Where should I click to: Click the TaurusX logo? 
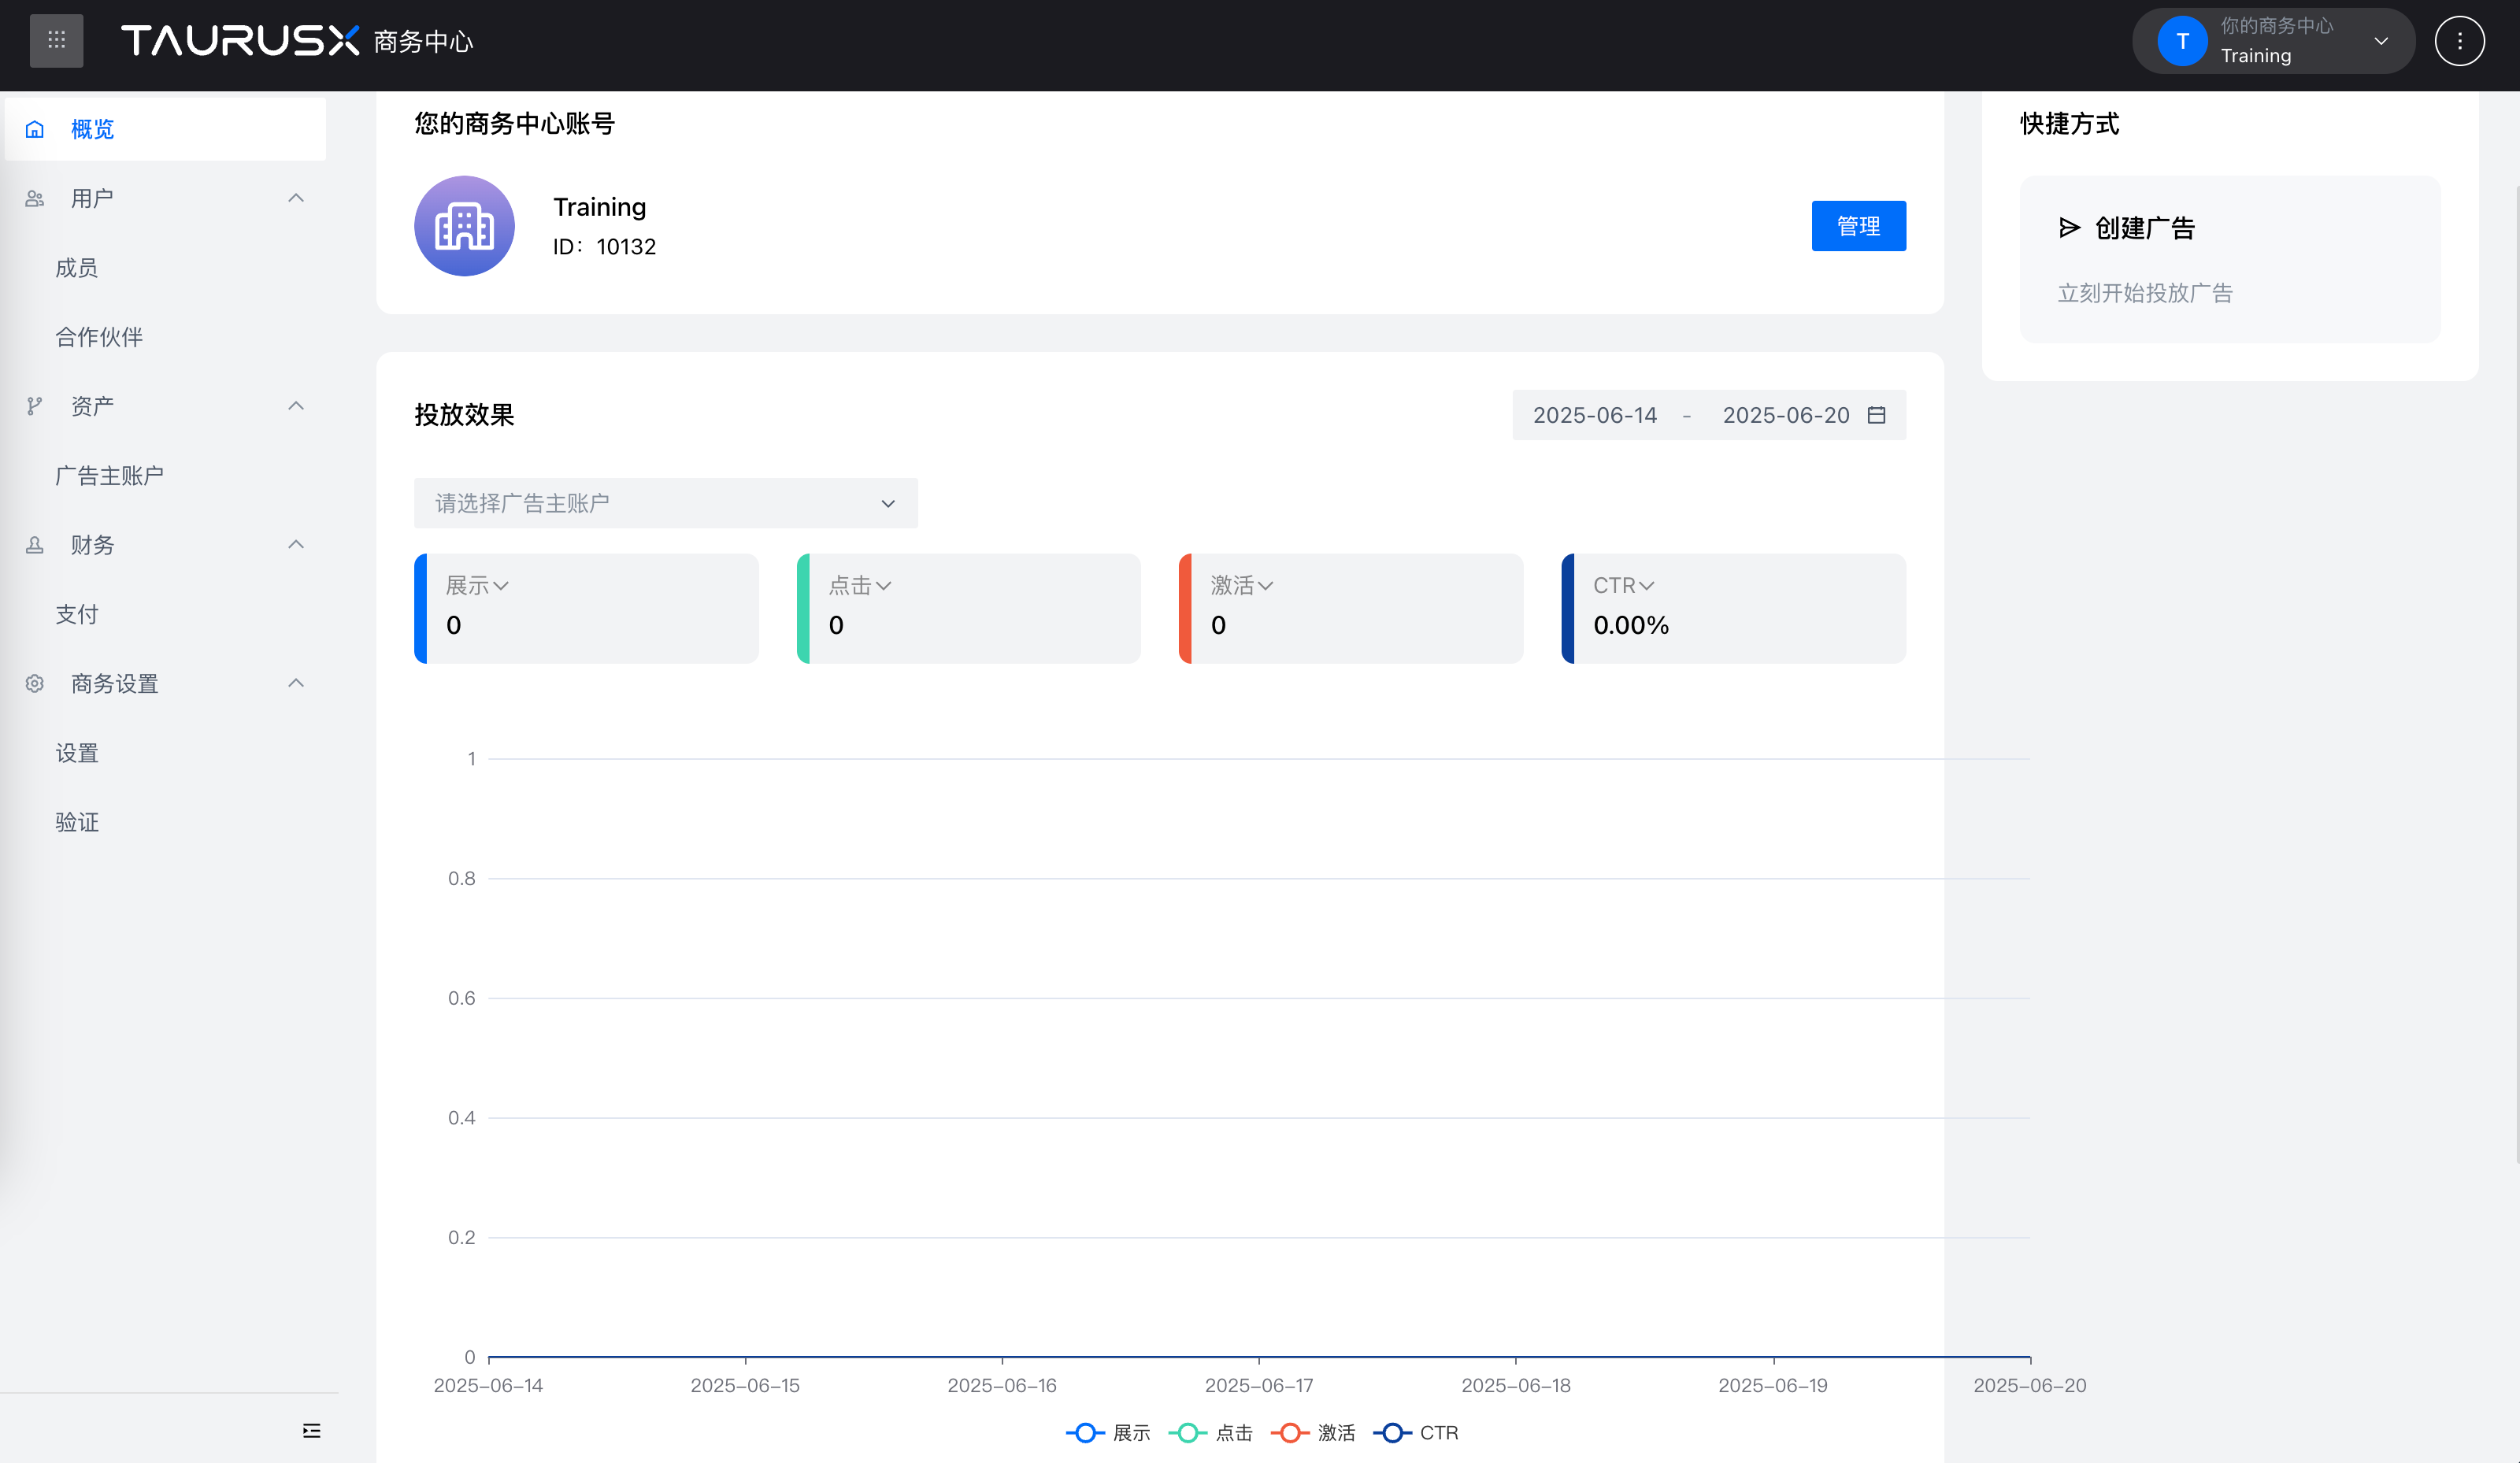pyautogui.click(x=240, y=40)
